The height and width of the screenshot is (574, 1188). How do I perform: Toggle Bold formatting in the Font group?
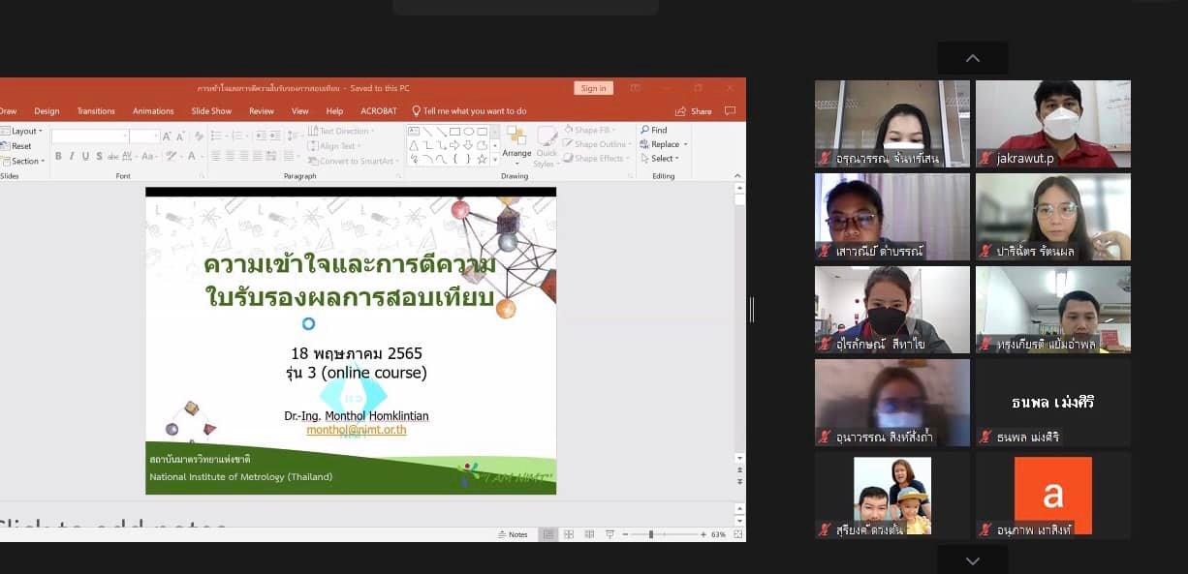pyautogui.click(x=58, y=156)
